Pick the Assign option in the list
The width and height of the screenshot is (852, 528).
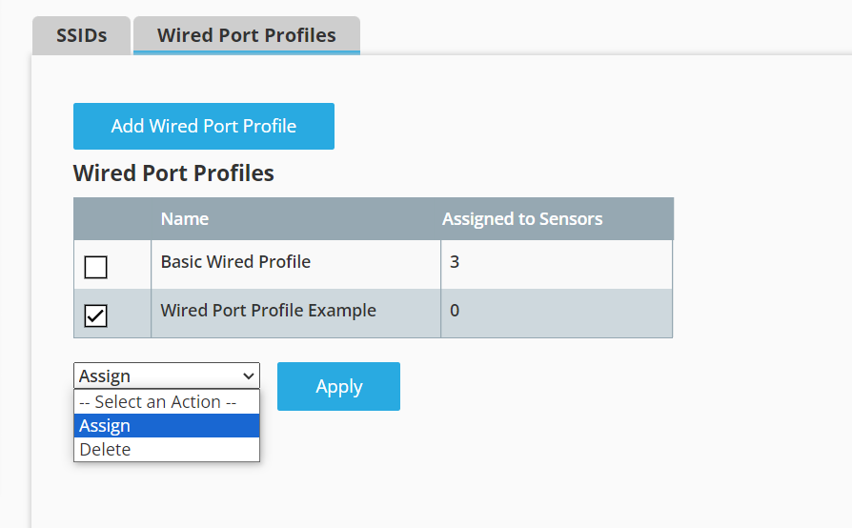[167, 426]
